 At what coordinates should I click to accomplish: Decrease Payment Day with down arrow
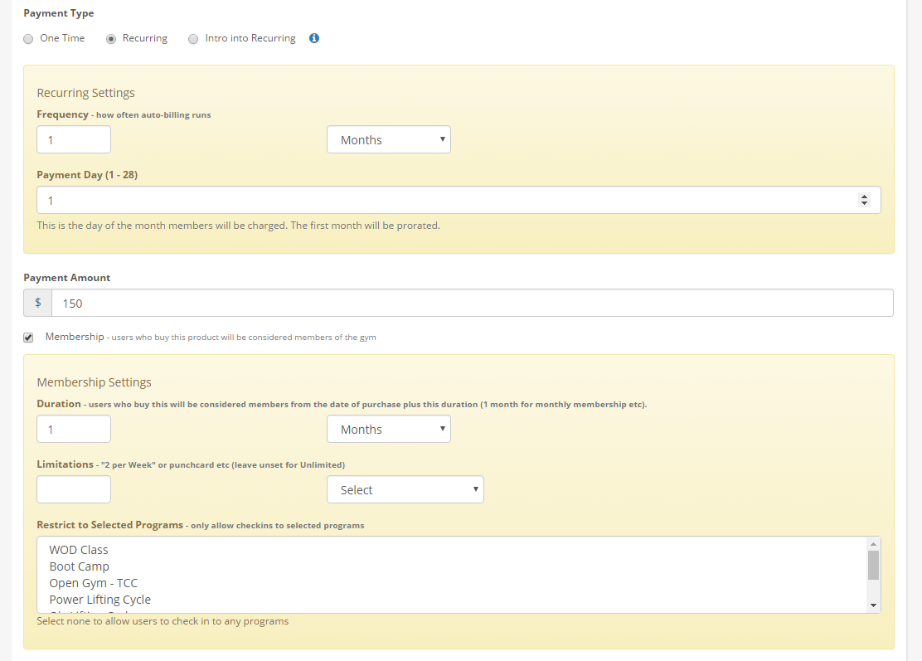pyautogui.click(x=864, y=204)
